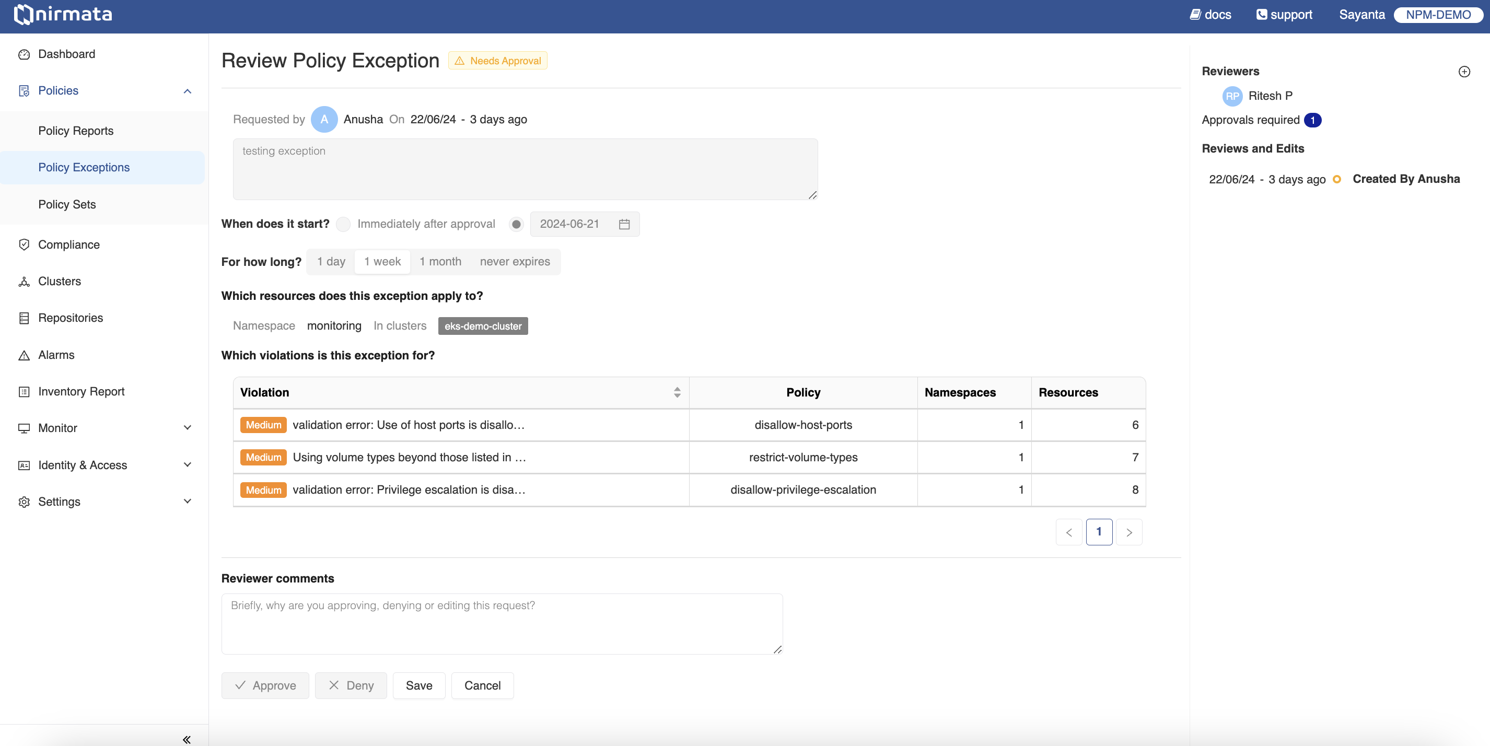Click the 2024-06-21 date field

pos(585,225)
